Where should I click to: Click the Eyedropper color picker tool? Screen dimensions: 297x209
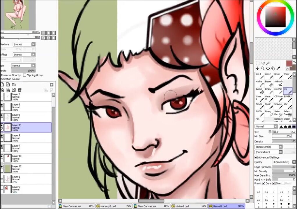click(x=278, y=69)
